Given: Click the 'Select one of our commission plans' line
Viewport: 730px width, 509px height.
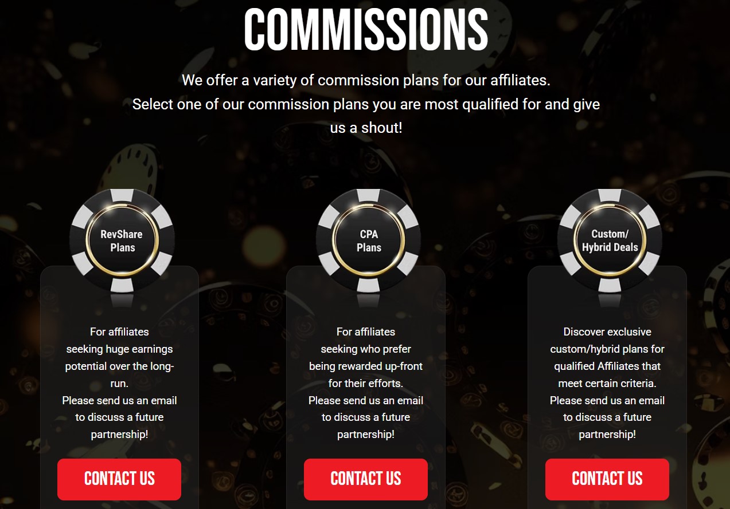Looking at the screenshot, I should click(x=366, y=104).
